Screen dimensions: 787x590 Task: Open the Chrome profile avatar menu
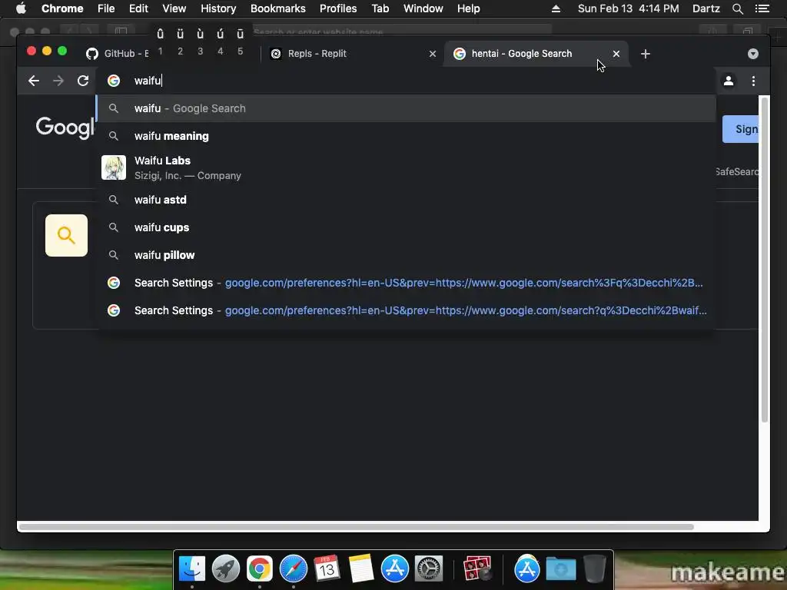click(x=729, y=81)
